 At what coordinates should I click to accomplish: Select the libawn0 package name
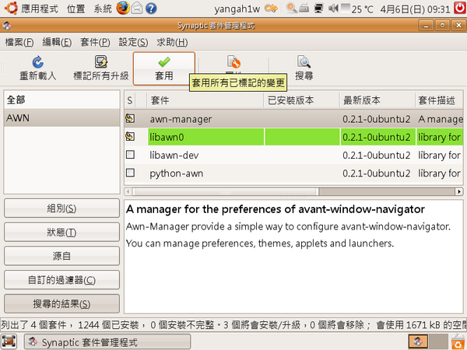[x=167, y=137]
